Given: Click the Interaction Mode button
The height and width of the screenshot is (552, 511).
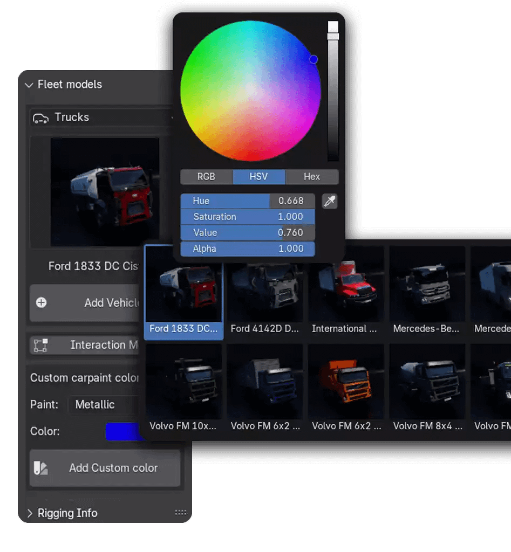Looking at the screenshot, I should click(x=85, y=345).
